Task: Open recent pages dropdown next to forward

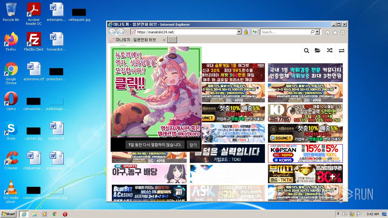Action: coord(127,32)
